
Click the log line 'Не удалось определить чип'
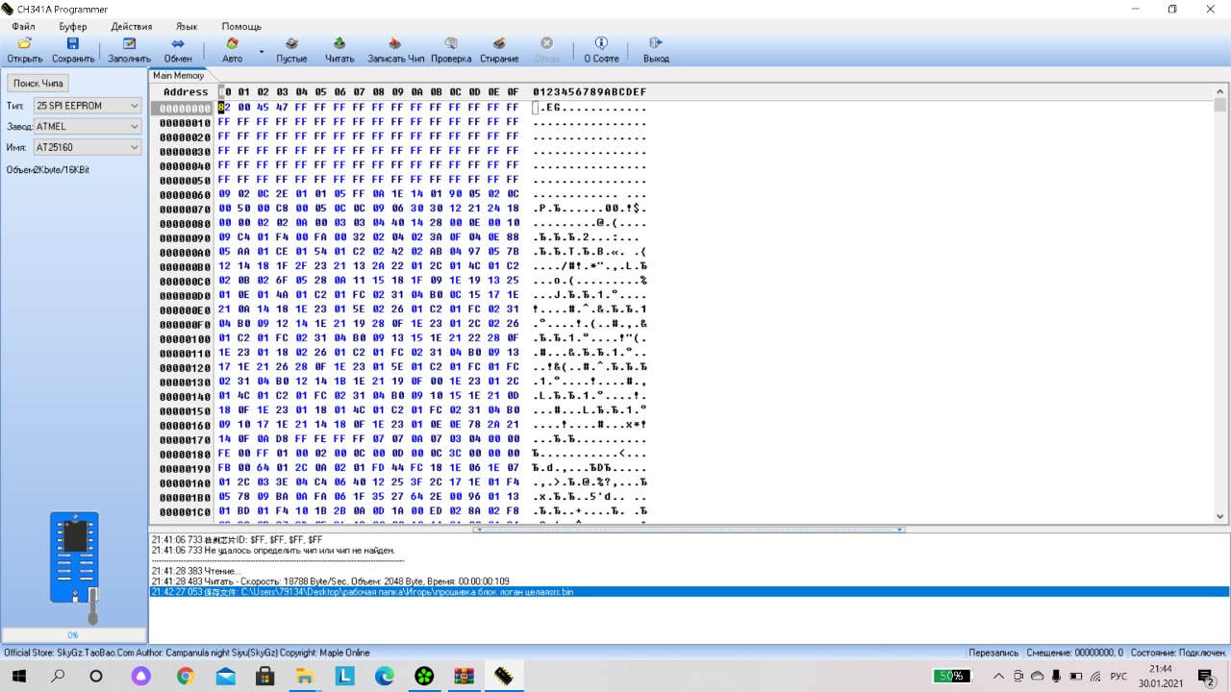tap(273, 551)
